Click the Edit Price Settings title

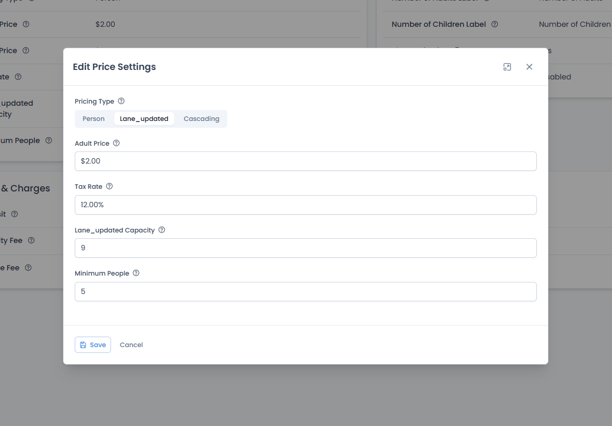(x=114, y=67)
